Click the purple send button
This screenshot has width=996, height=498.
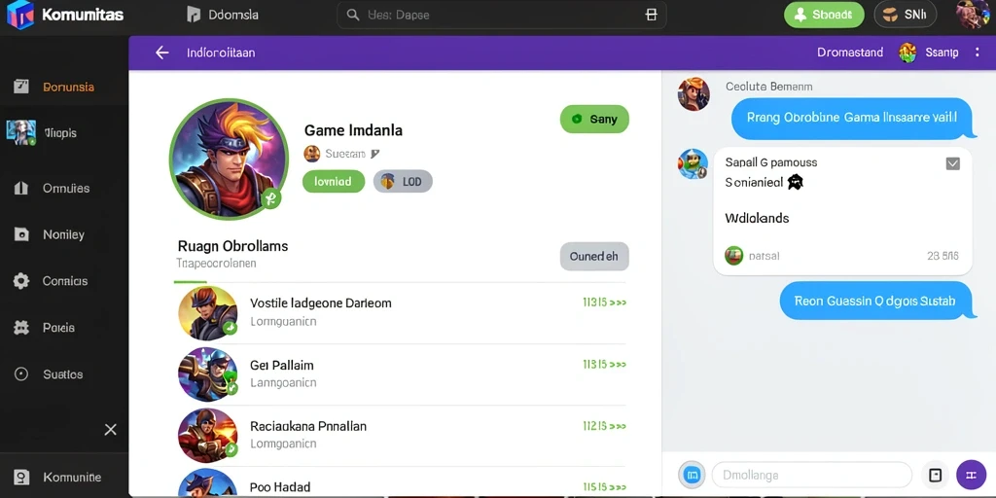pyautogui.click(x=971, y=475)
